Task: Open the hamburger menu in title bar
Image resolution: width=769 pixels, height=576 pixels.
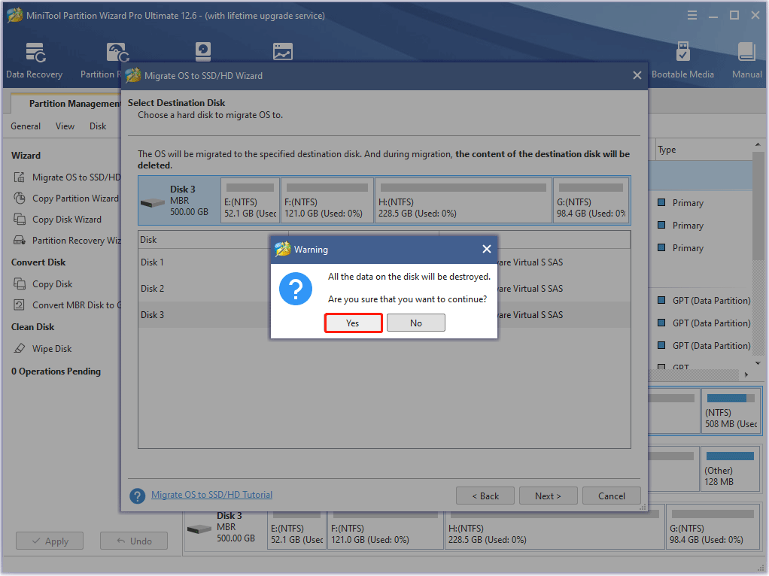Action: coord(692,15)
